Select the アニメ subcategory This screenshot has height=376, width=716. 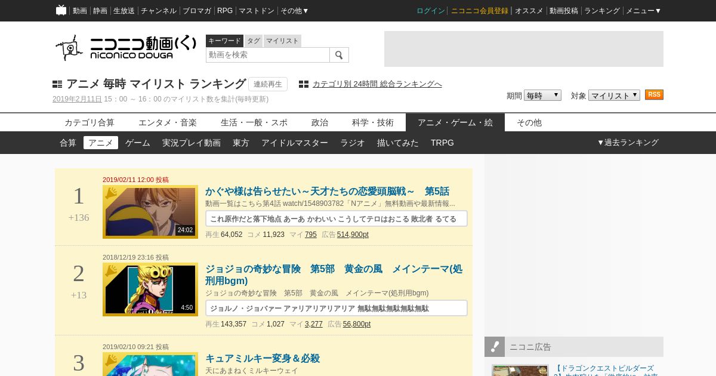coord(101,143)
